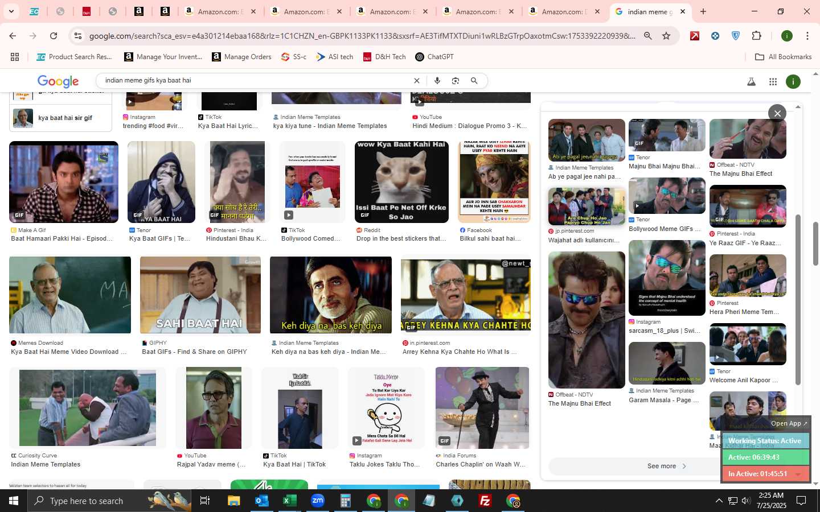View site information icon in the address bar

78,36
